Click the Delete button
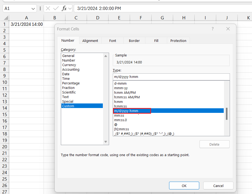Image resolution: width=252 pixels, height=194 pixels. [x=214, y=144]
